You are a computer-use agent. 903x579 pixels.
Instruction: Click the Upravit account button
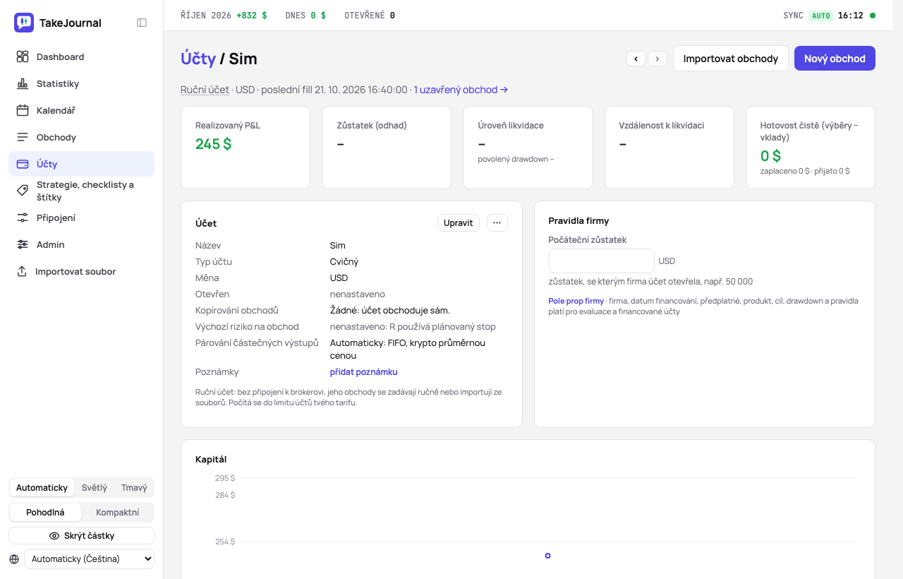pos(459,223)
